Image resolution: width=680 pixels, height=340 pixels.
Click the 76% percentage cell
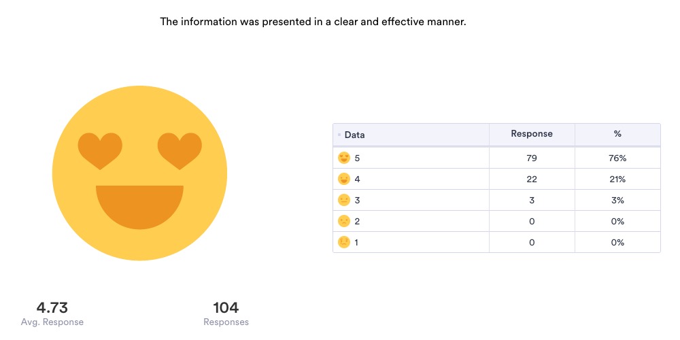(617, 158)
